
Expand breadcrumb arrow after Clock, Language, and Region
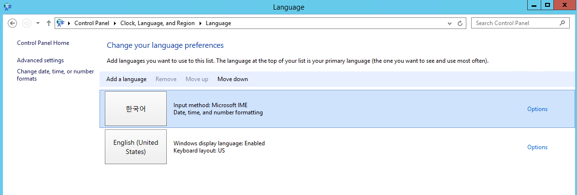200,23
